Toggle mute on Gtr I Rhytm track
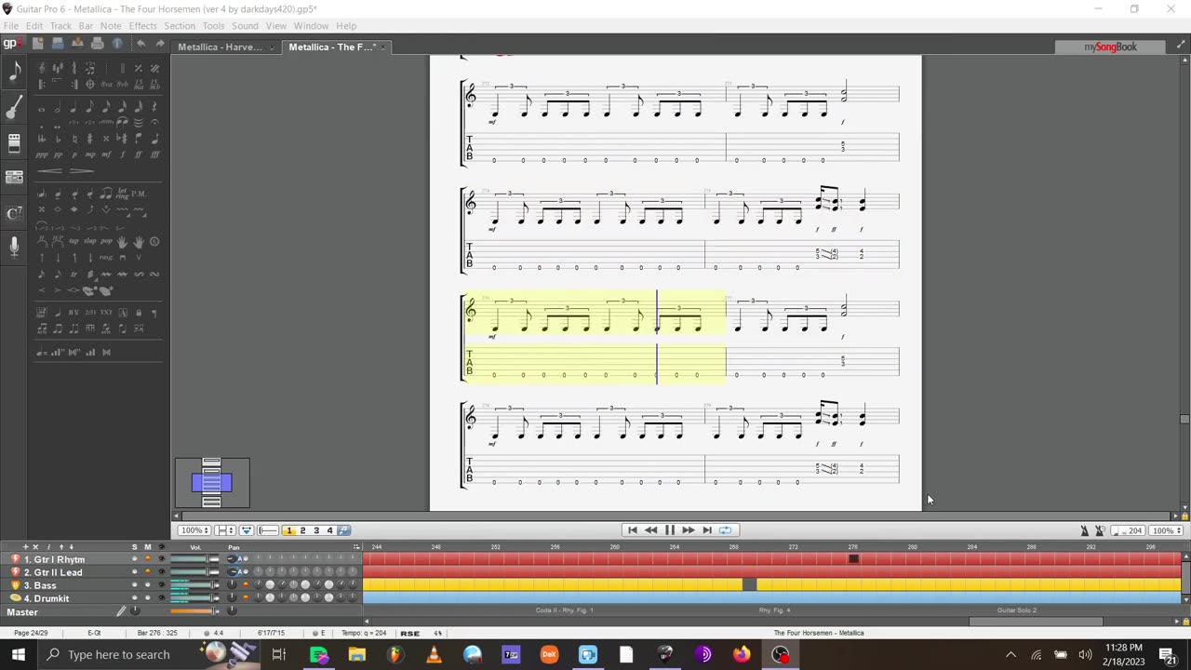Screen dimensions: 1191x670 [147, 559]
